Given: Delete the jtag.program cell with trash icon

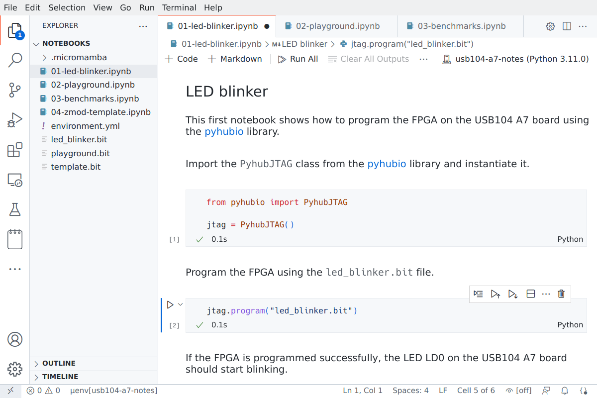Looking at the screenshot, I should (561, 294).
